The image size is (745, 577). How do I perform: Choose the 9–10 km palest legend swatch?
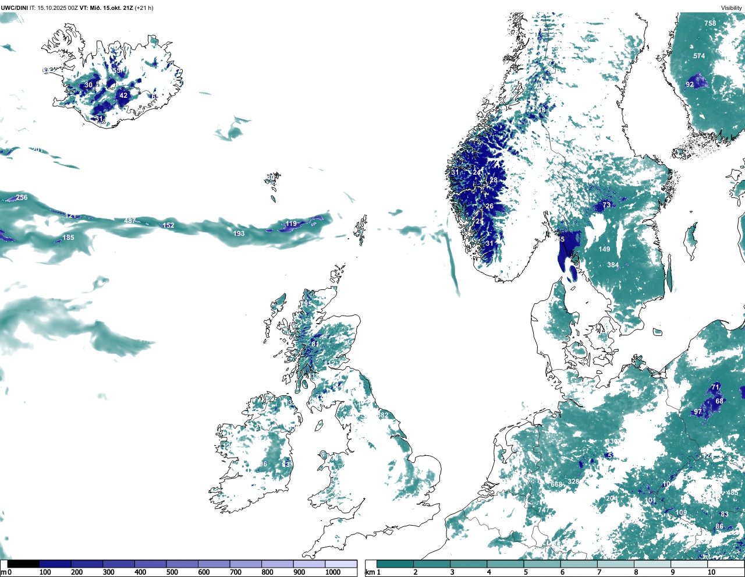pyautogui.click(x=689, y=564)
